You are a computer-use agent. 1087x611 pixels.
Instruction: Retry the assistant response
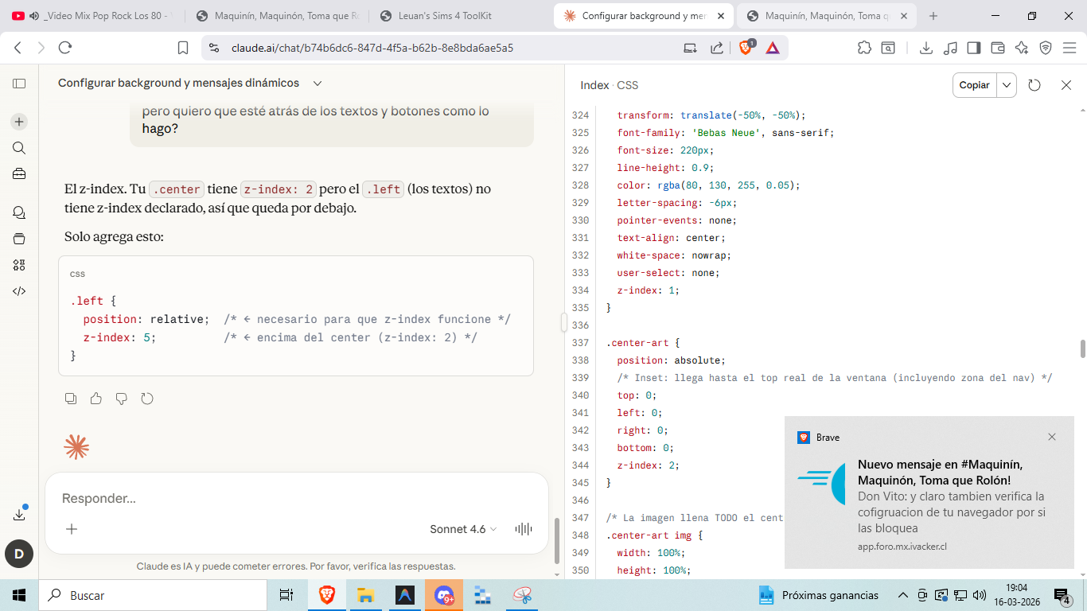tap(147, 399)
